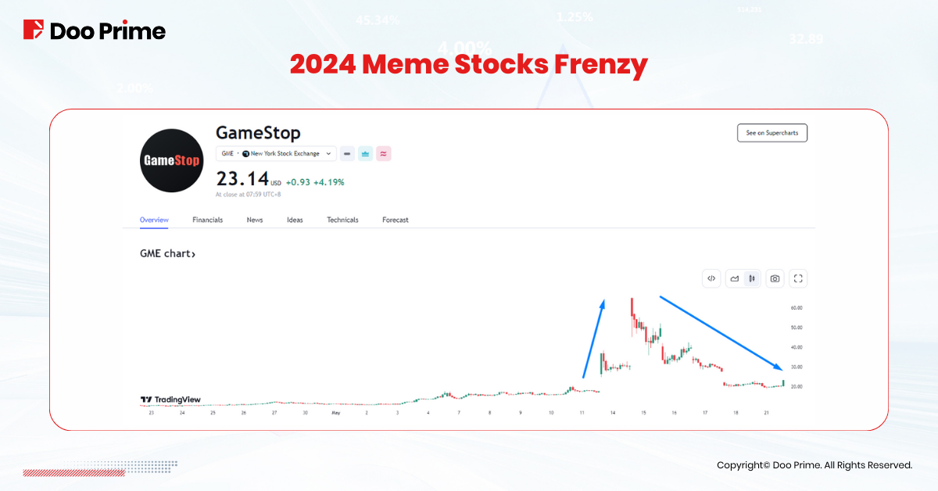This screenshot has width=938, height=491.
Task: Click the See on Supercharts button
Action: pos(772,133)
